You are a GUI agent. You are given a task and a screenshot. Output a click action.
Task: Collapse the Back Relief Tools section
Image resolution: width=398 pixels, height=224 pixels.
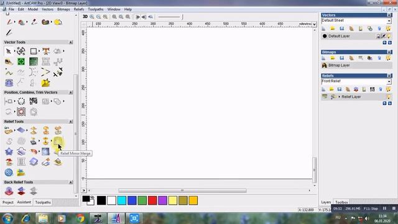[71, 182]
